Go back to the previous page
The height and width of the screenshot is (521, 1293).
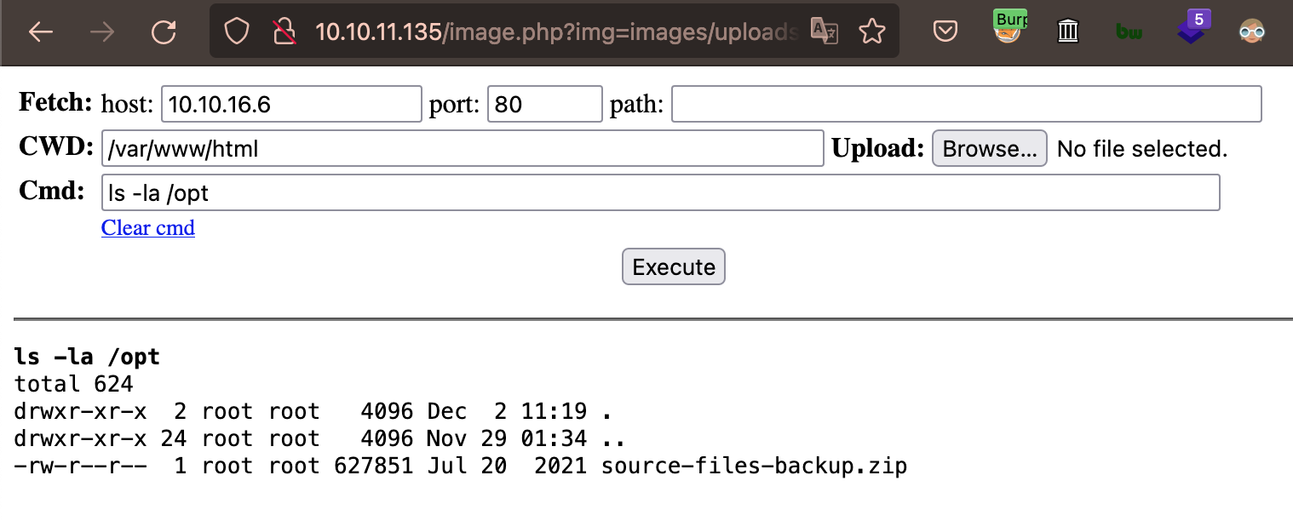point(41,32)
